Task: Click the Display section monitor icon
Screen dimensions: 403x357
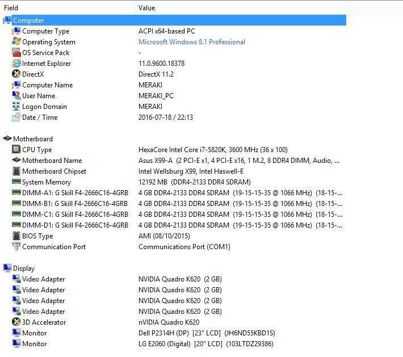Action: tap(7, 268)
